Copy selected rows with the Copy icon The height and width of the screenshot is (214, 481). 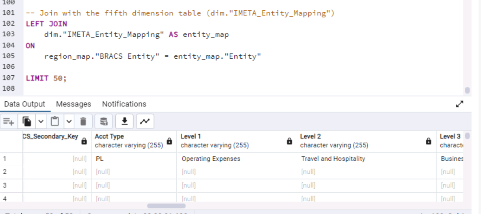(x=27, y=121)
